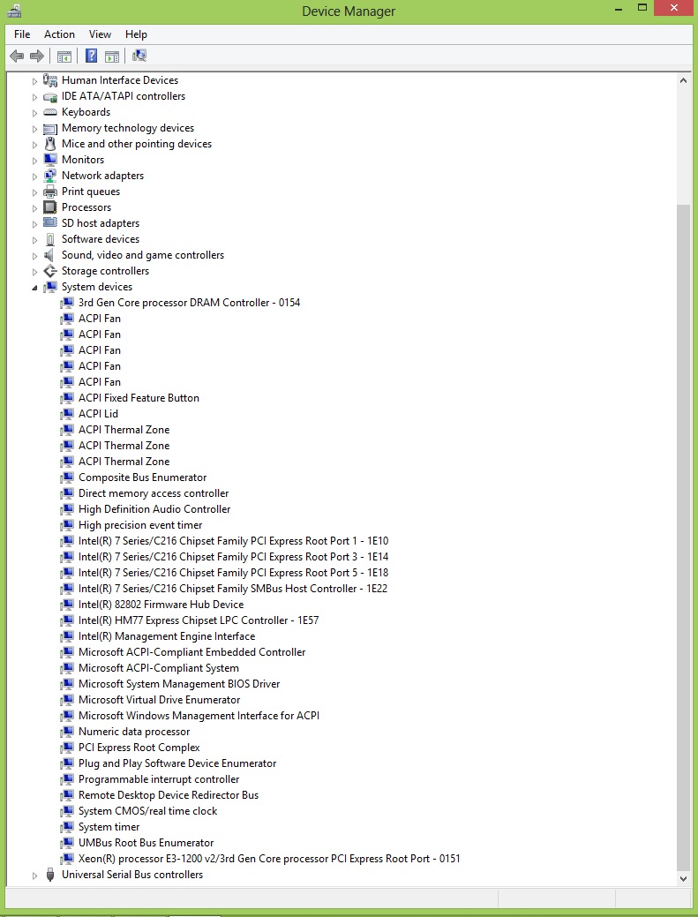Expand the Network adapters node
Image resolution: width=698 pixels, height=917 pixels.
[34, 177]
